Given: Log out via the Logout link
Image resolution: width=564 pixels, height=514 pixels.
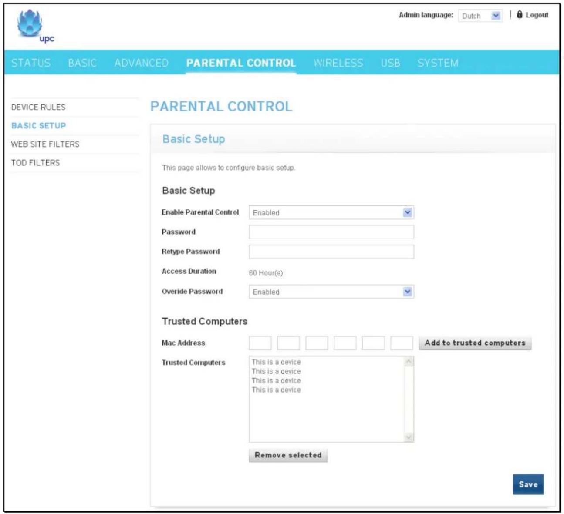Looking at the screenshot, I should click(537, 15).
